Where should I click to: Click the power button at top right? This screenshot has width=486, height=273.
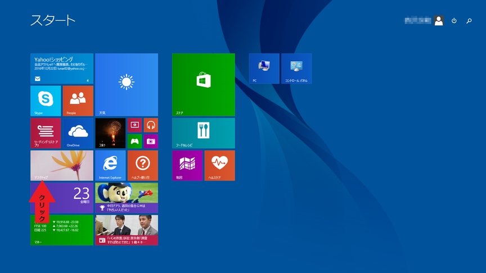[x=454, y=21]
